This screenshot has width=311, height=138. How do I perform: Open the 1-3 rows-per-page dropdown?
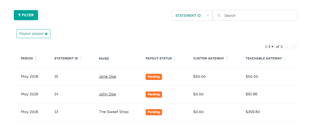(269, 47)
